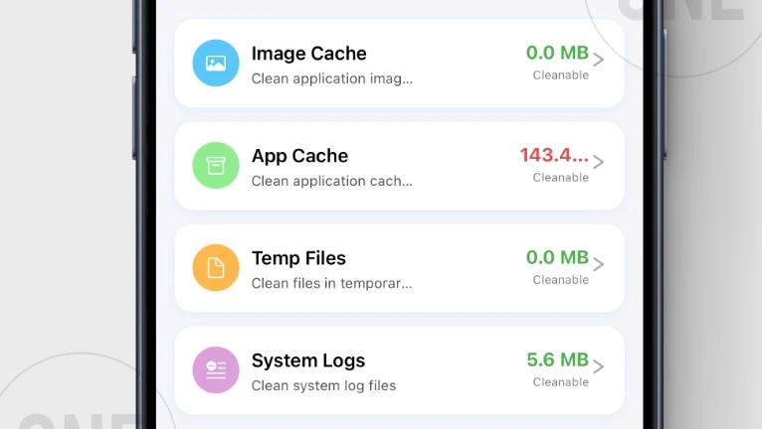Expand App Cache using its chevron arrow

[x=598, y=162]
